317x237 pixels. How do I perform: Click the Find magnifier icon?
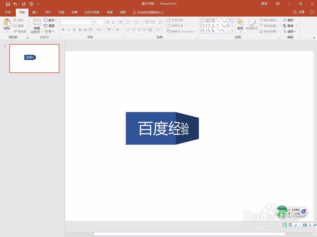click(x=285, y=20)
